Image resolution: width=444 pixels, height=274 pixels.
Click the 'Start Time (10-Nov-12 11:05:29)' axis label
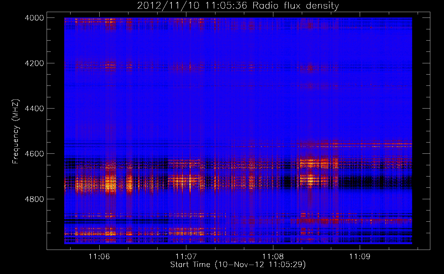click(238, 264)
